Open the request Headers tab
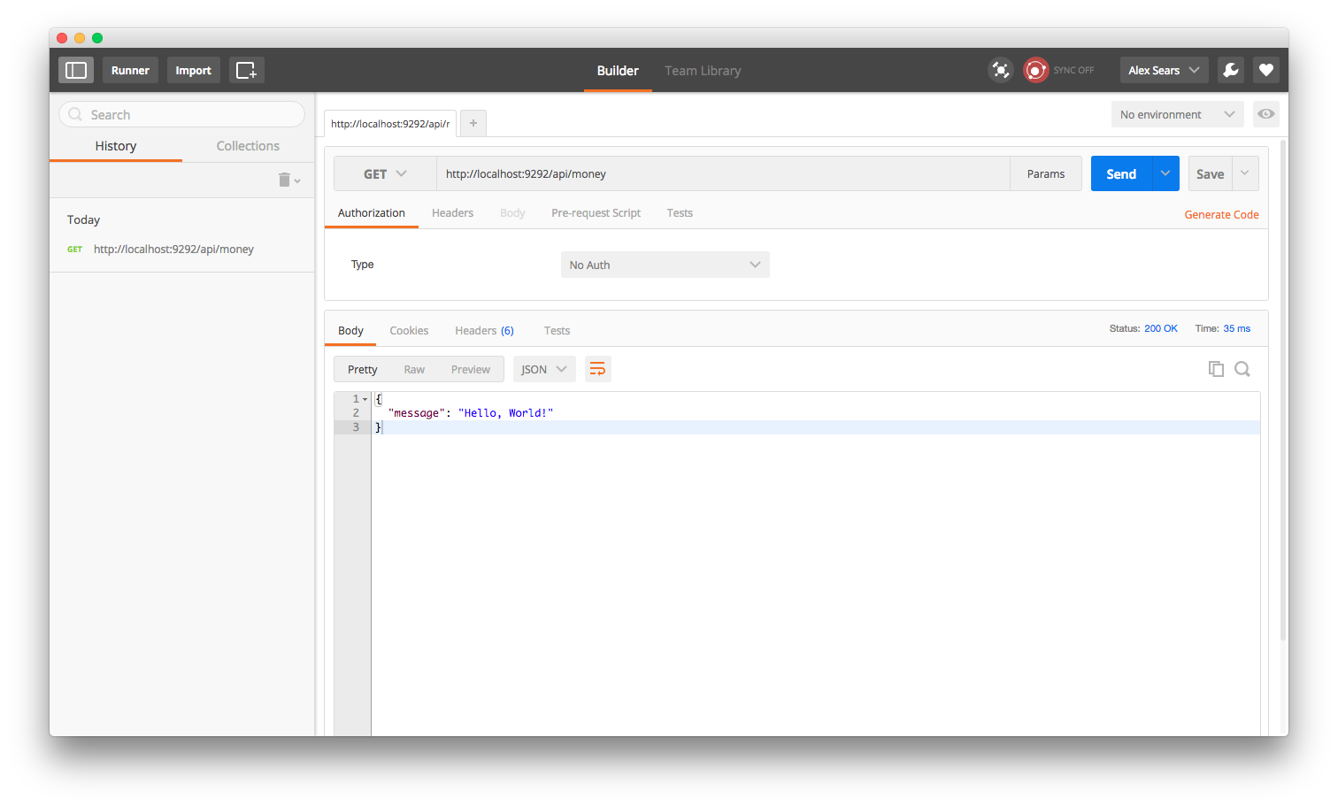Screen dimensions: 1338x807 pos(452,213)
